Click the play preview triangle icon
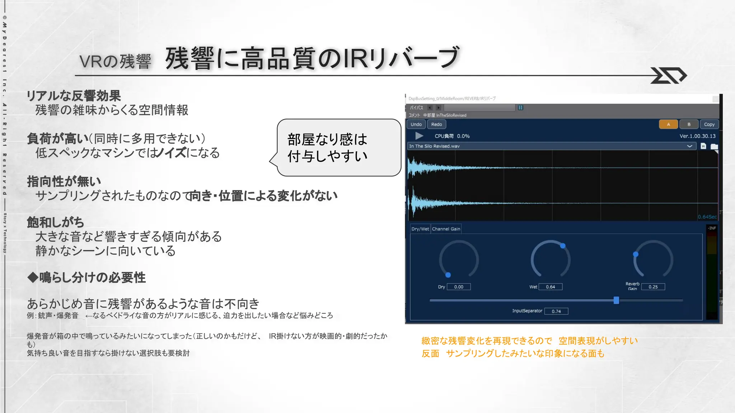The width and height of the screenshot is (735, 413). 419,136
